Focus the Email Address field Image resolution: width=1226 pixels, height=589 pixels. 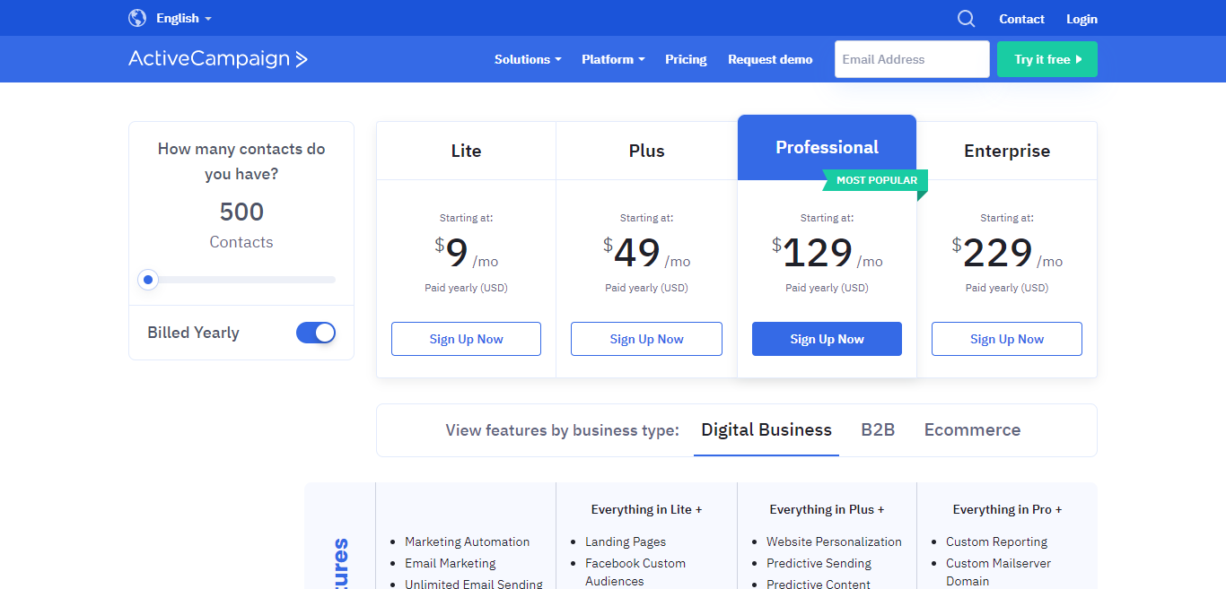(912, 59)
